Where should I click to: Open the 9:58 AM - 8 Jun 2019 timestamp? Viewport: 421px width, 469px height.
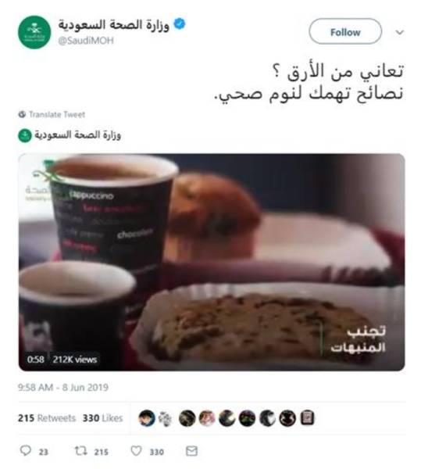click(63, 388)
